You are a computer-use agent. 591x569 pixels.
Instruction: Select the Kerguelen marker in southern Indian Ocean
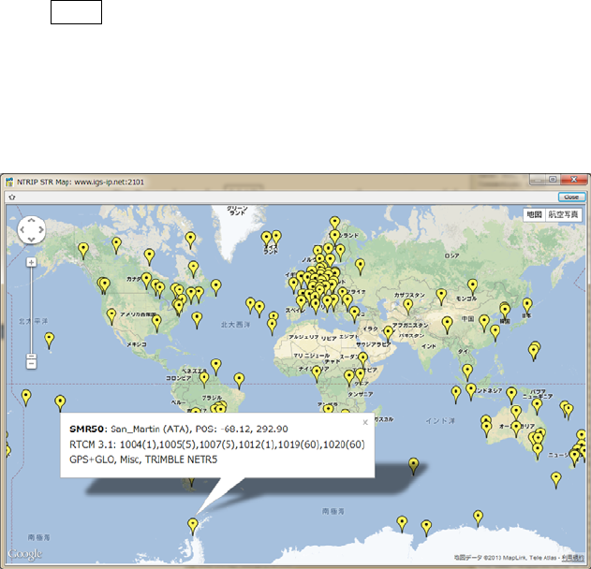pos(413,465)
